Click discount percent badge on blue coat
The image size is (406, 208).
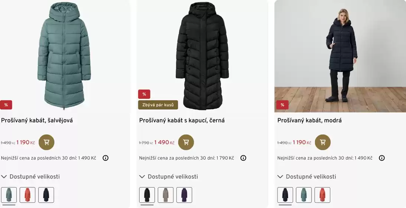[282, 105]
